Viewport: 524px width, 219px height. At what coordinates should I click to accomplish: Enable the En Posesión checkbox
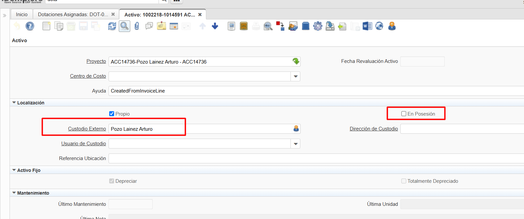[404, 114]
